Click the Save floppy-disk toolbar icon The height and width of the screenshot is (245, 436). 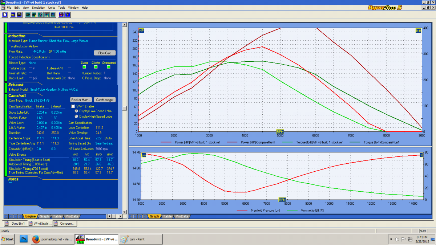click(19, 15)
